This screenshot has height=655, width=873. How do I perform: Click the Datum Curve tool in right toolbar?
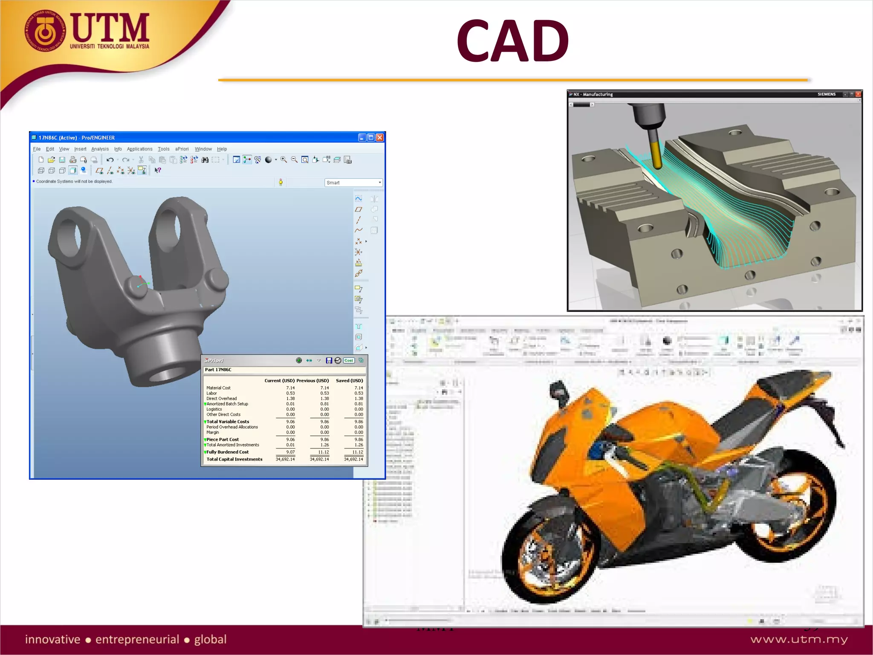(358, 231)
